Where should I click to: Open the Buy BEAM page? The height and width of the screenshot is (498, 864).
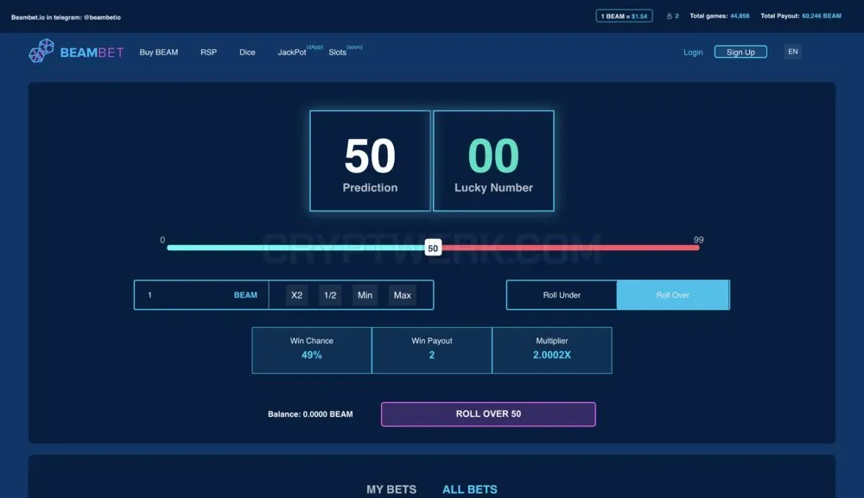[x=159, y=53]
